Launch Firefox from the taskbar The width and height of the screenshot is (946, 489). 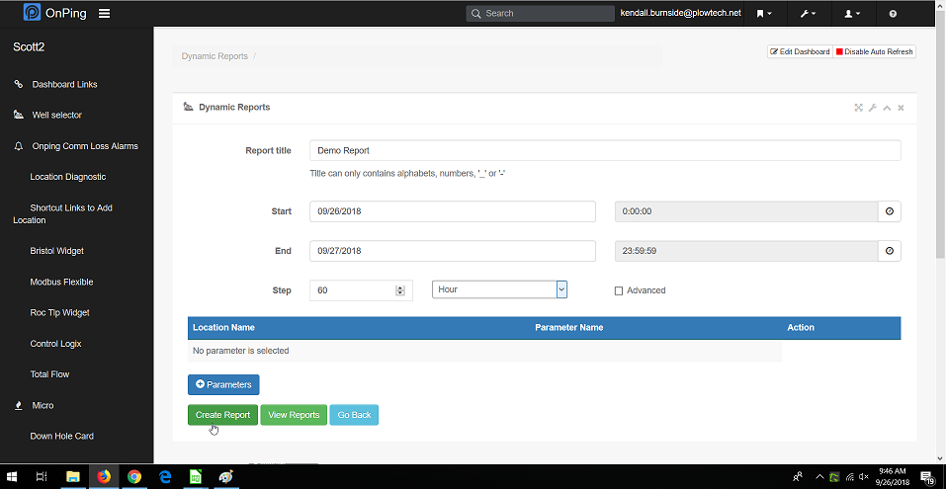pyautogui.click(x=104, y=476)
